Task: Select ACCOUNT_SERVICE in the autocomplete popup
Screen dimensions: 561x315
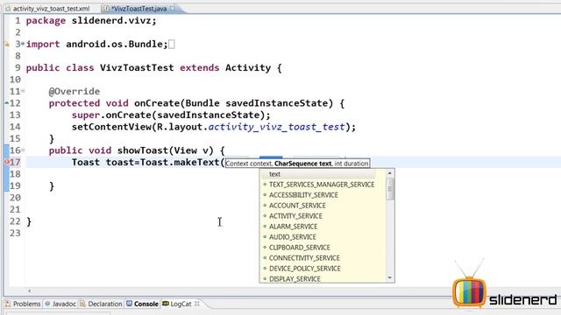Action: [x=297, y=206]
